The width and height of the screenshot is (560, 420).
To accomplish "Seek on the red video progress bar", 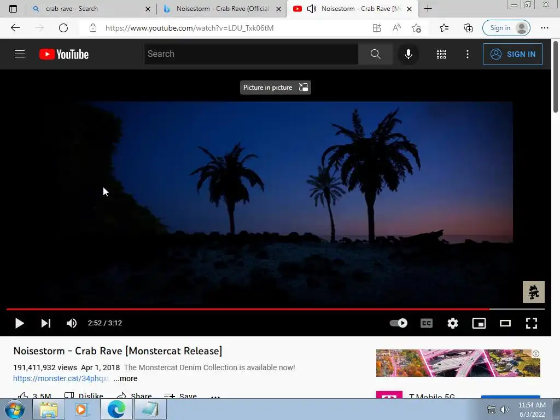I will pos(276,309).
